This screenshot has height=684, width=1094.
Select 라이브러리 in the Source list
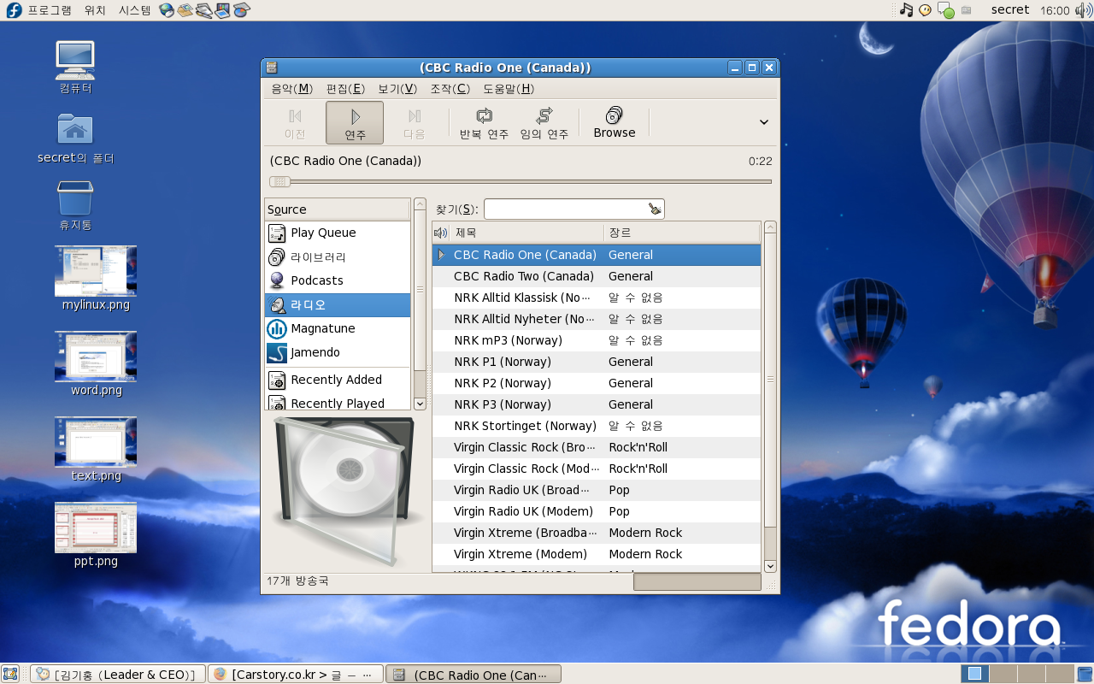(x=338, y=256)
